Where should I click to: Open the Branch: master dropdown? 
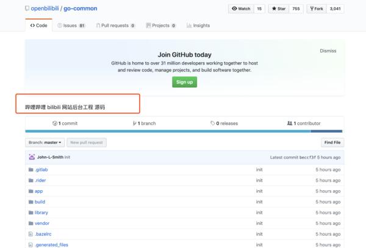click(45, 142)
